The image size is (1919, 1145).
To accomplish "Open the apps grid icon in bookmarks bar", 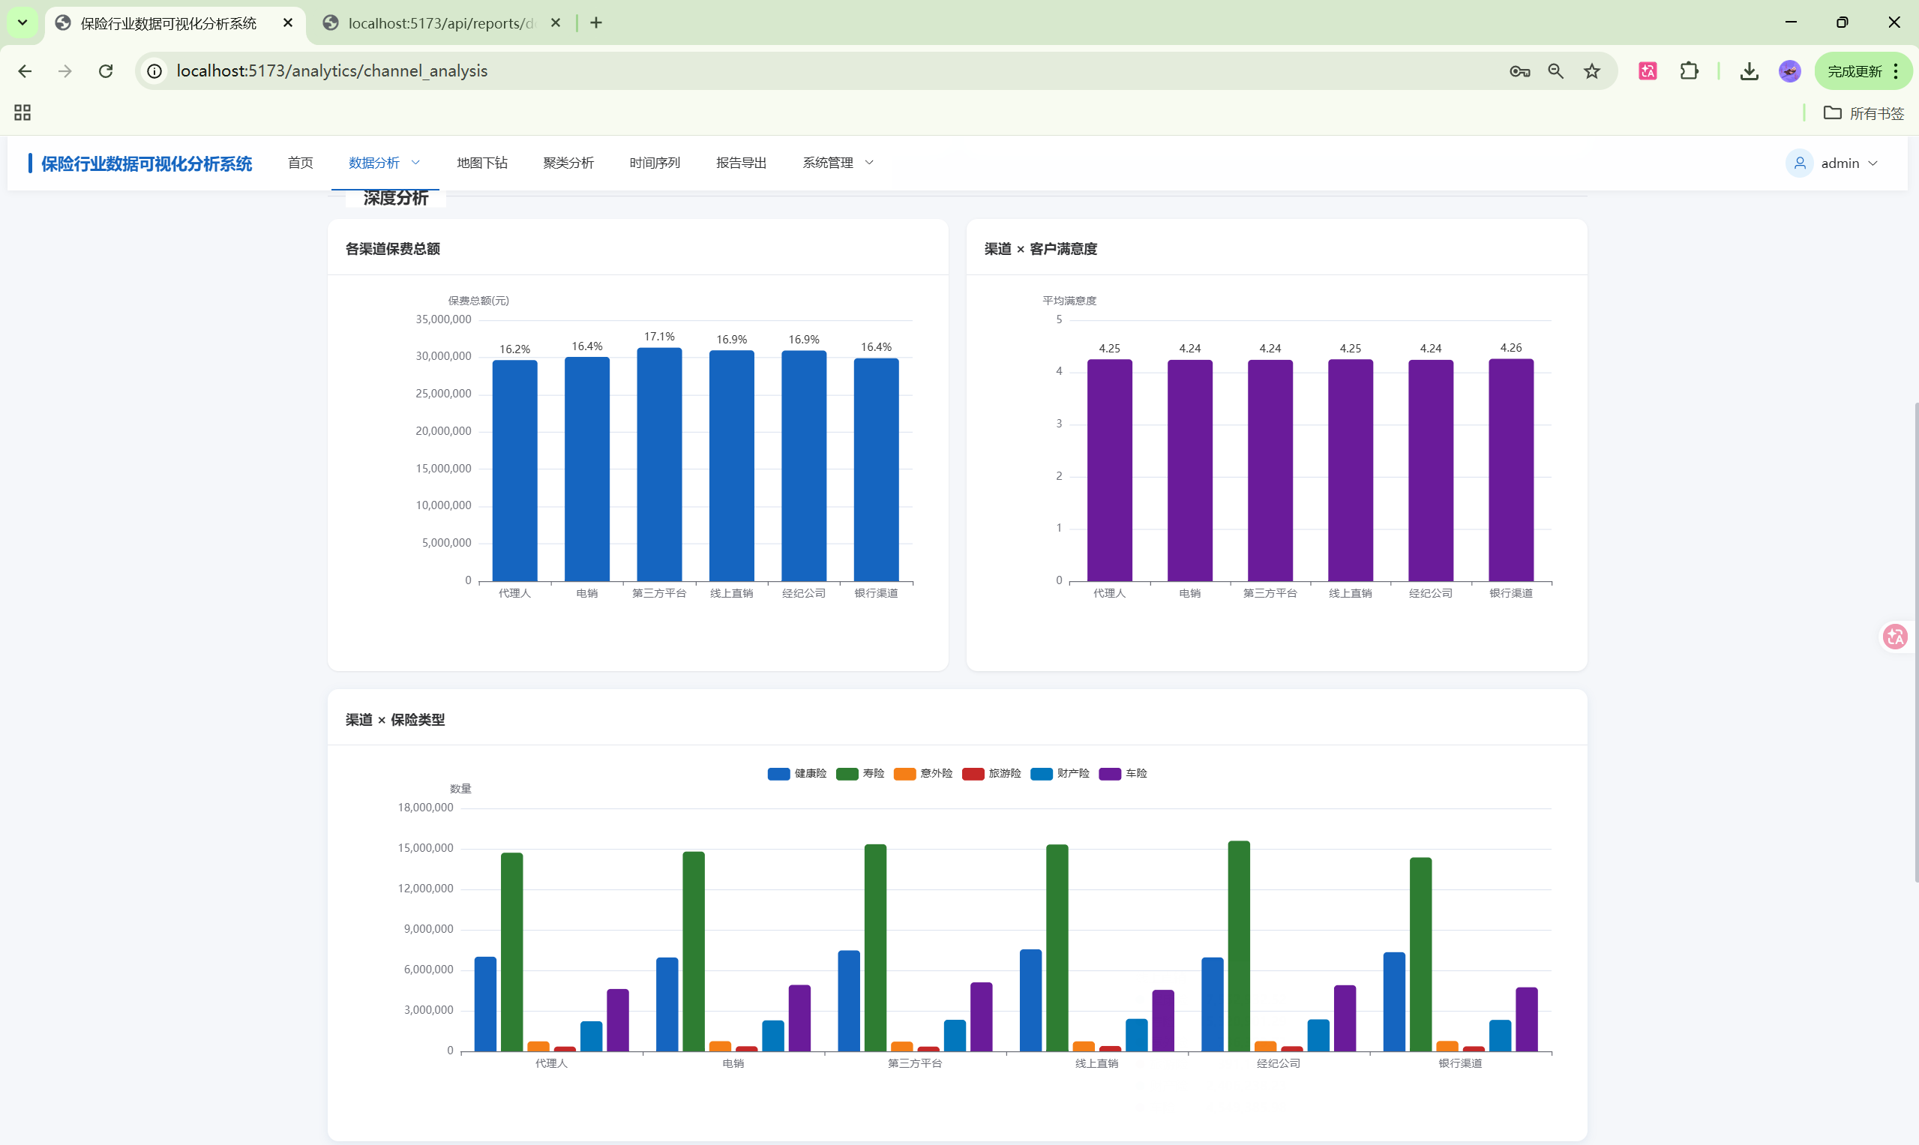I will click(22, 112).
